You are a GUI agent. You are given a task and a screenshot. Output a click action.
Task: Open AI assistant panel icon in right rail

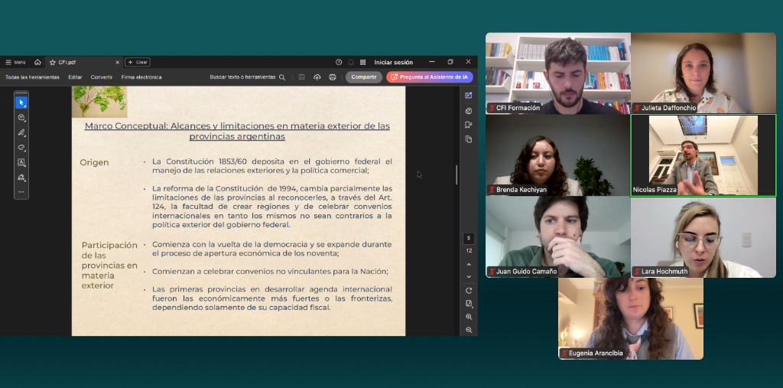click(x=469, y=96)
